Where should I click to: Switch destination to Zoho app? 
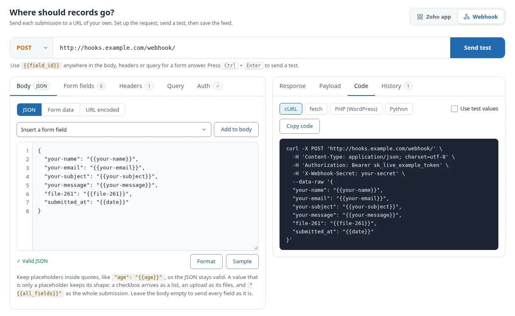[x=434, y=17]
